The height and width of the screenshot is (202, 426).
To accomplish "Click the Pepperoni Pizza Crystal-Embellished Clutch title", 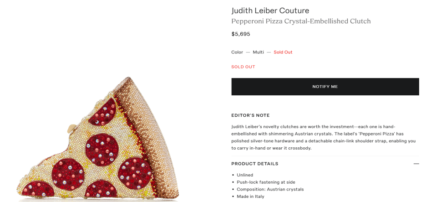I will pyautogui.click(x=301, y=21).
